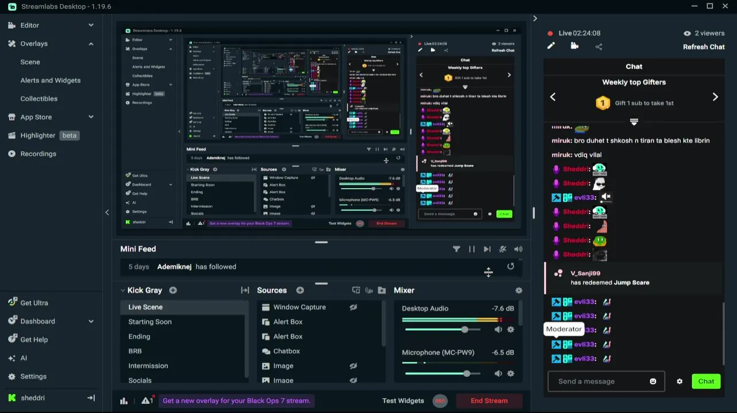The height and width of the screenshot is (413, 737).
Task: Toggle recording with the REC button
Action: click(x=440, y=401)
